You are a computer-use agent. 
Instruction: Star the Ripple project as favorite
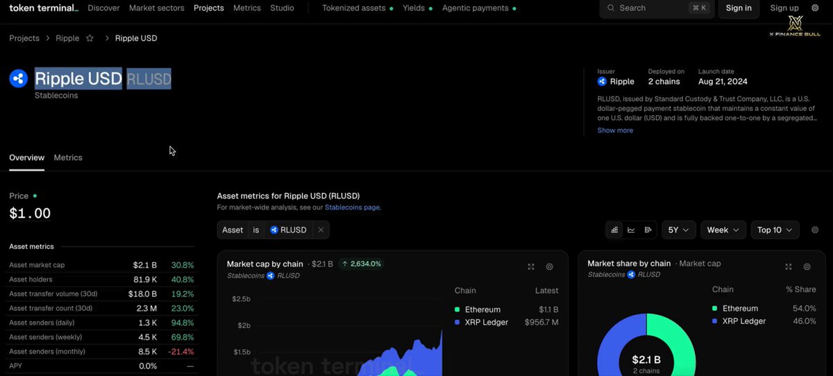point(90,38)
